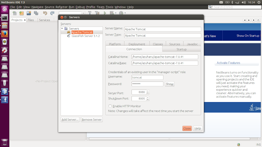Screen dimensions: 262x147
Task: Click the Close button in Servers dialog
Action: point(187,128)
